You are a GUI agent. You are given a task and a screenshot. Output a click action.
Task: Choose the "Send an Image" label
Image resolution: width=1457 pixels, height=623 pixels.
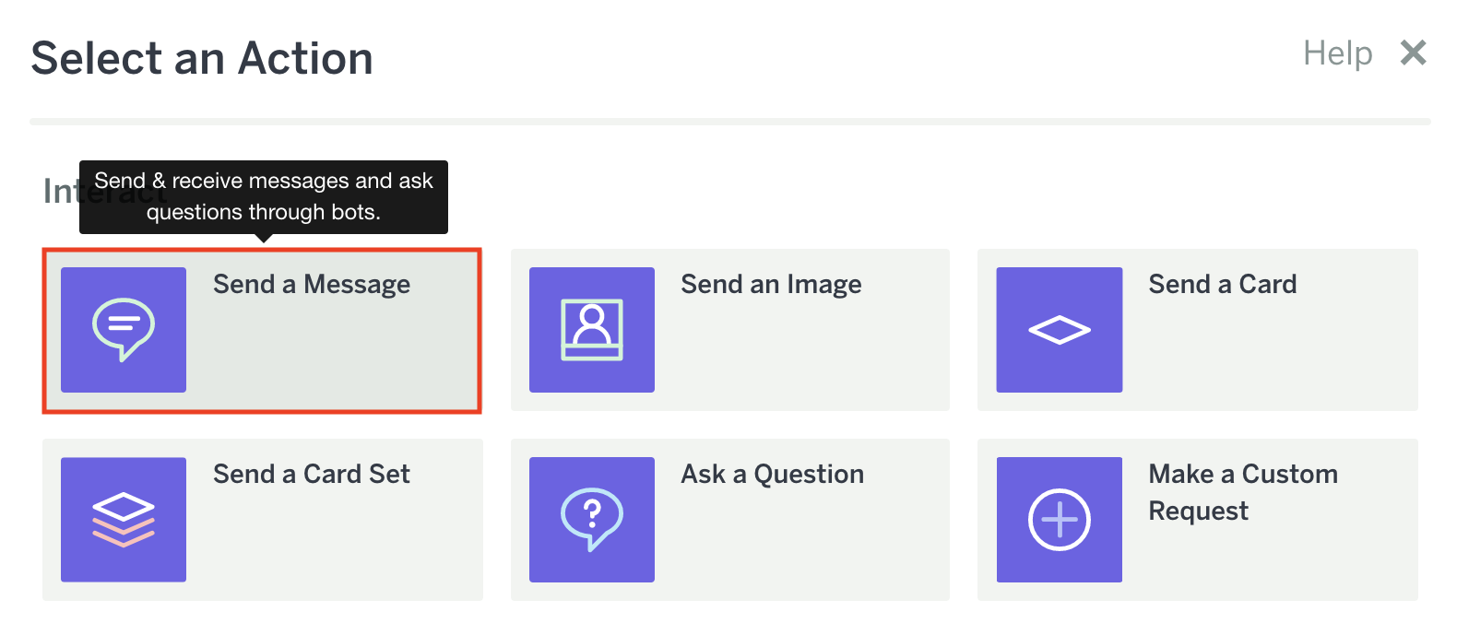[771, 285]
